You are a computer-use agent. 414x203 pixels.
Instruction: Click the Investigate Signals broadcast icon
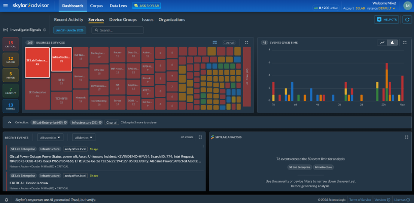[5, 30]
